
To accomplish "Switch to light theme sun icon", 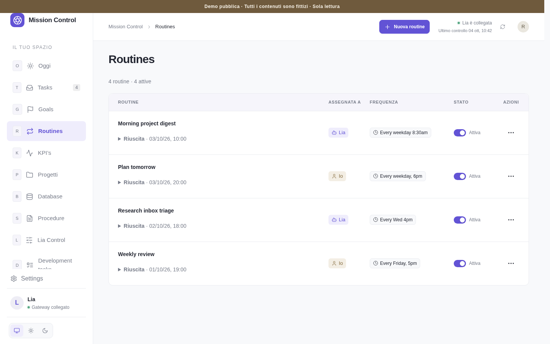I will (x=31, y=331).
